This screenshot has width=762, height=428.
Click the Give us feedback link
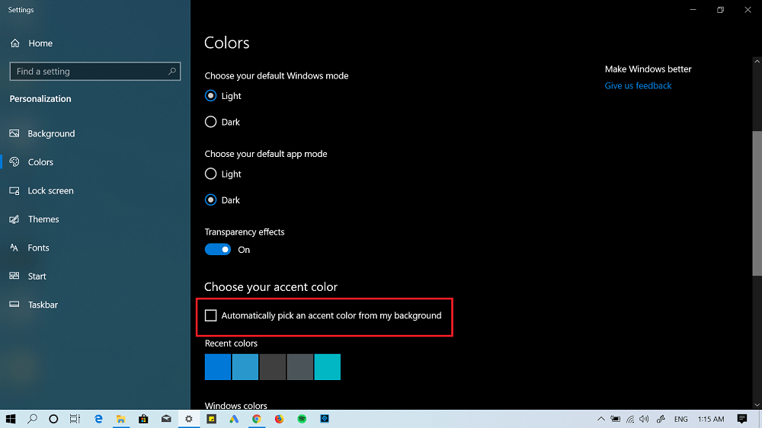click(638, 85)
